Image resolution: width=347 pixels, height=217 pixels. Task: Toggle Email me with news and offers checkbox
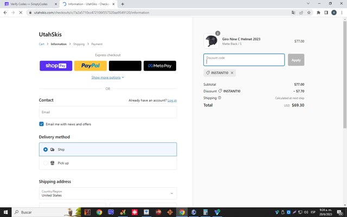[x=41, y=124]
